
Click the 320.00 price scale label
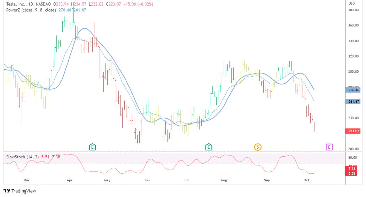[353, 56]
